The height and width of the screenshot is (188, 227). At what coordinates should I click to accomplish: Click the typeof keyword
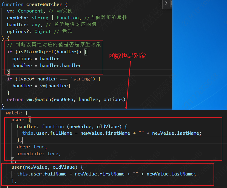click(x=26, y=79)
